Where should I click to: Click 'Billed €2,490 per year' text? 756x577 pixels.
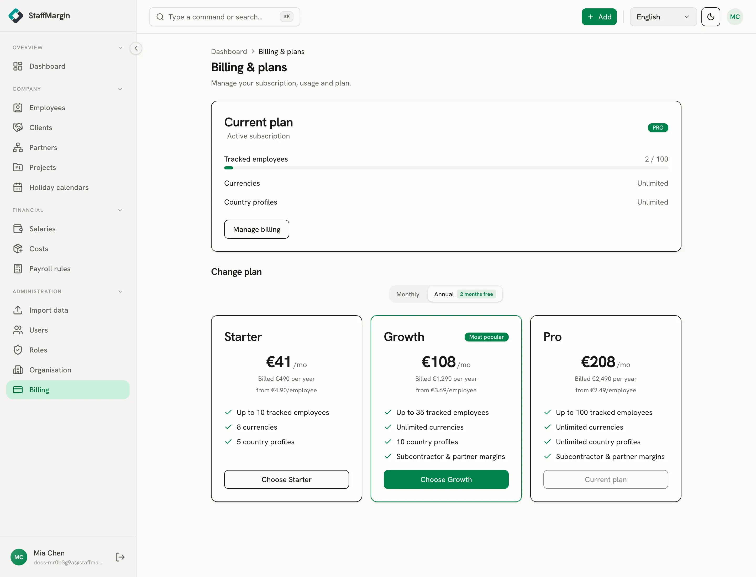click(605, 379)
